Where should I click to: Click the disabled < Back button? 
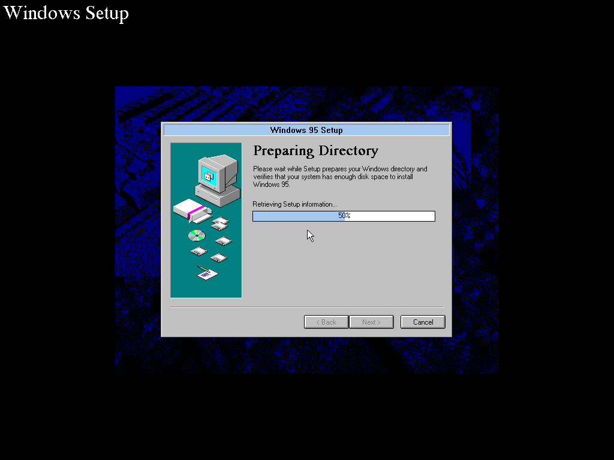pos(326,322)
